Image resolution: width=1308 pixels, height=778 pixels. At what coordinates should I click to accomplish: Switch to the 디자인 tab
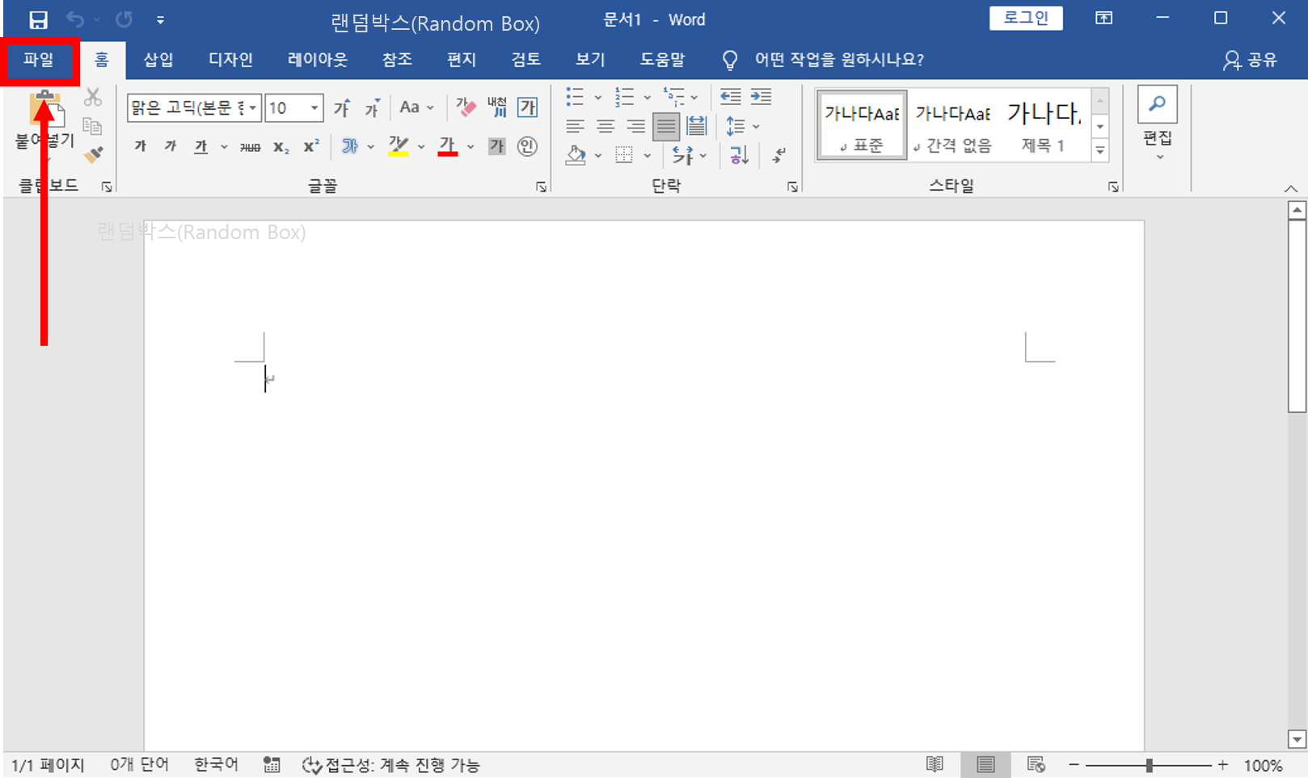(x=230, y=60)
